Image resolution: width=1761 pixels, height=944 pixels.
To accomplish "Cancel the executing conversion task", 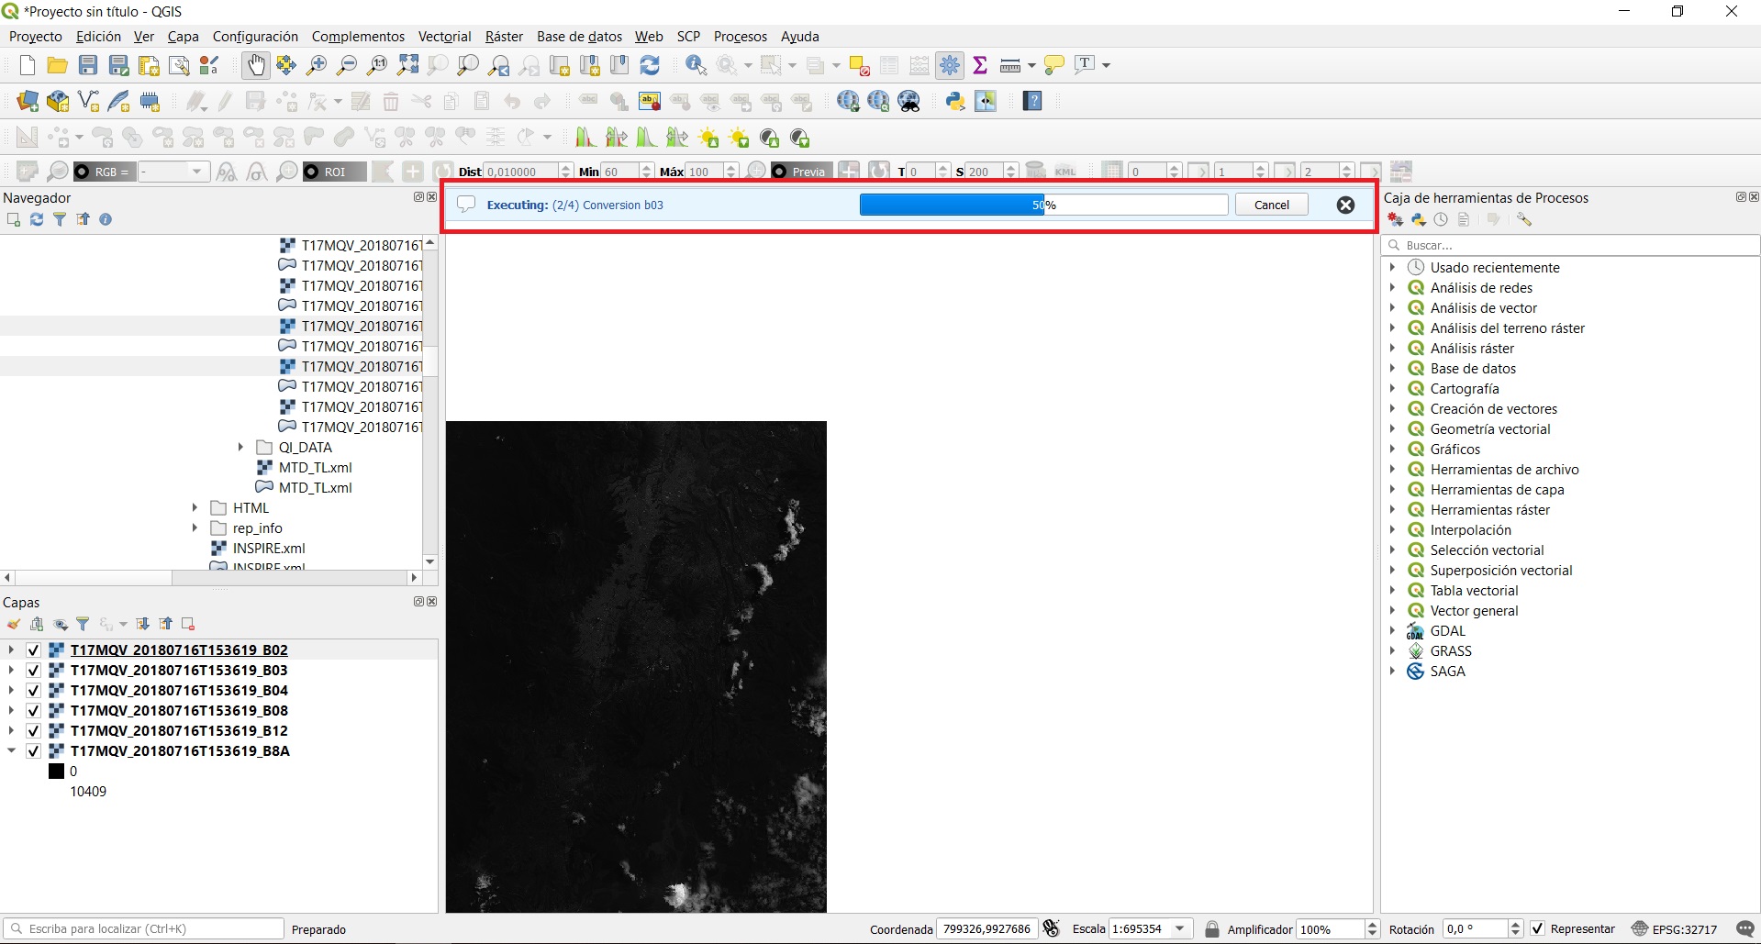I will 1271,205.
